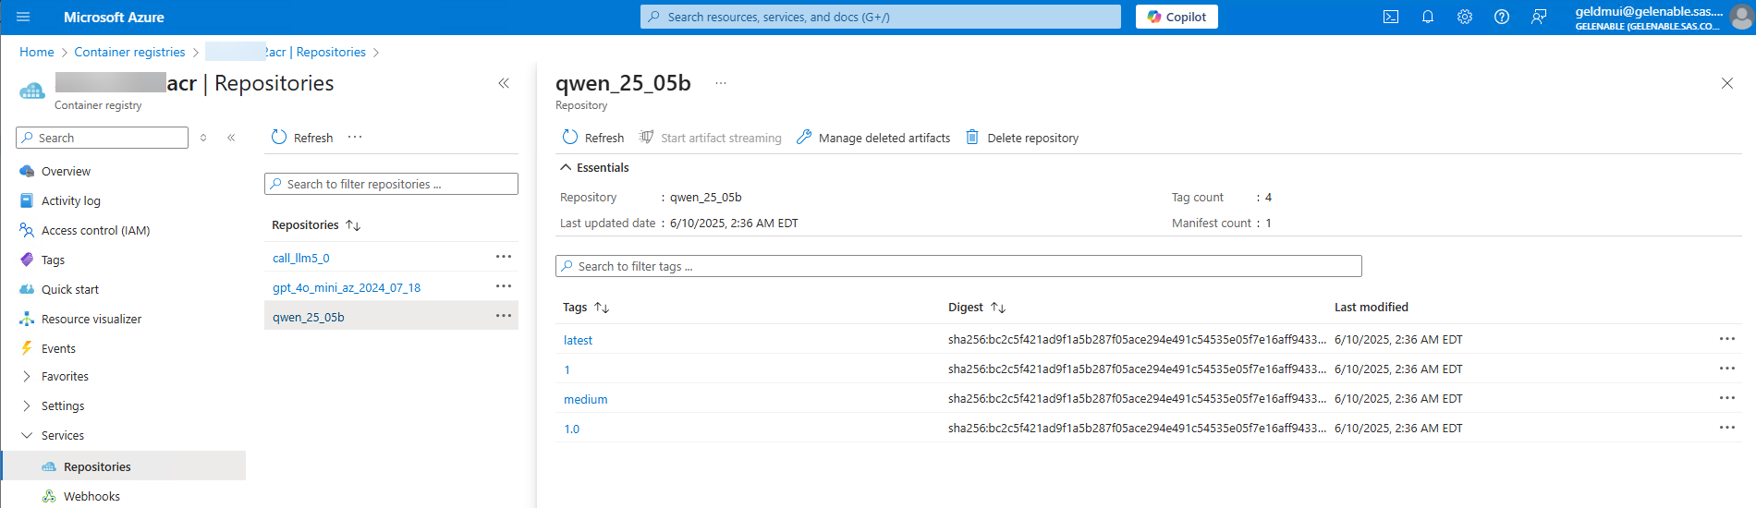Click the feedback icon in header

1539,17
